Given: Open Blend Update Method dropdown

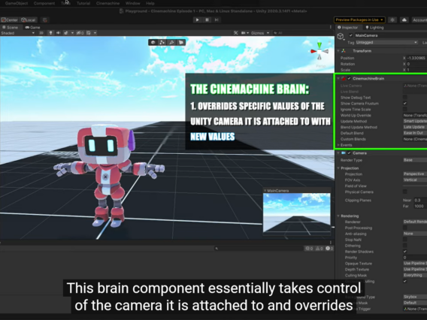Looking at the screenshot, I should pos(415,128).
